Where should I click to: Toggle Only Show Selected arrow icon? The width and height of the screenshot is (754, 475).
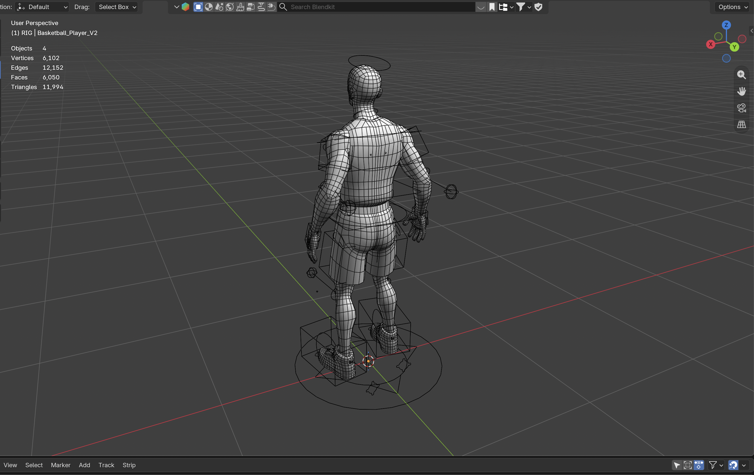pos(677,465)
